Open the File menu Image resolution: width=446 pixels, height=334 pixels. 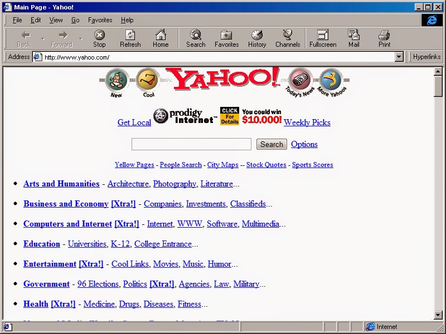pyautogui.click(x=17, y=20)
